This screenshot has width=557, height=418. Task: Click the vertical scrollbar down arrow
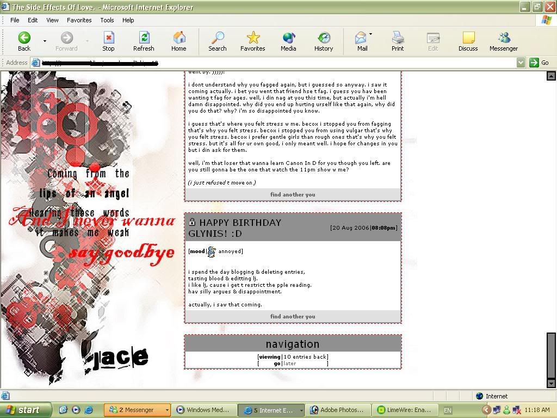(551, 383)
